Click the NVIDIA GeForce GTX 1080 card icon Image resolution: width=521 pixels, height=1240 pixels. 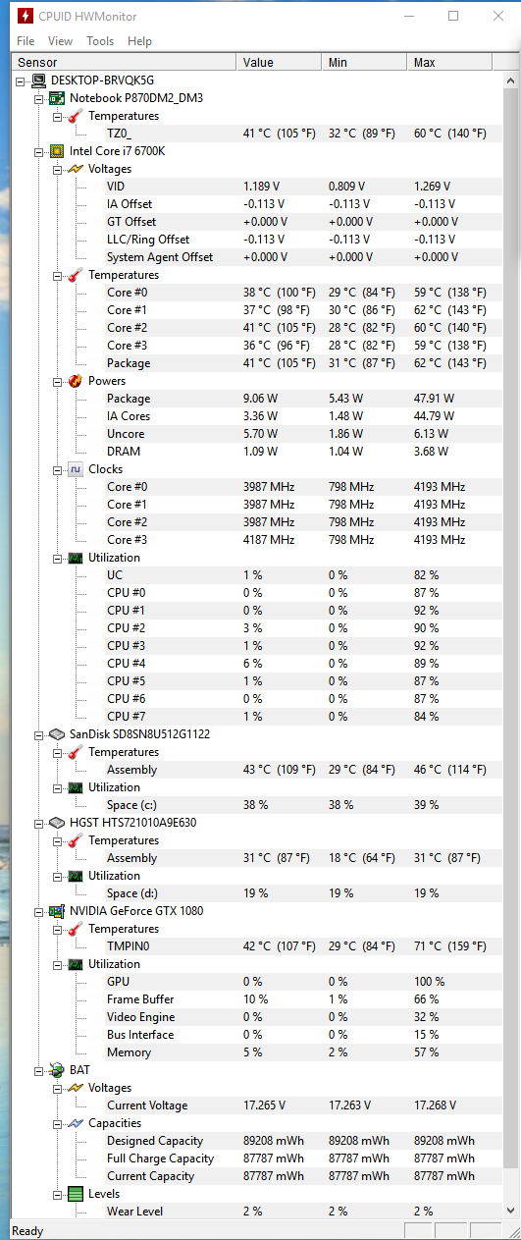(57, 911)
